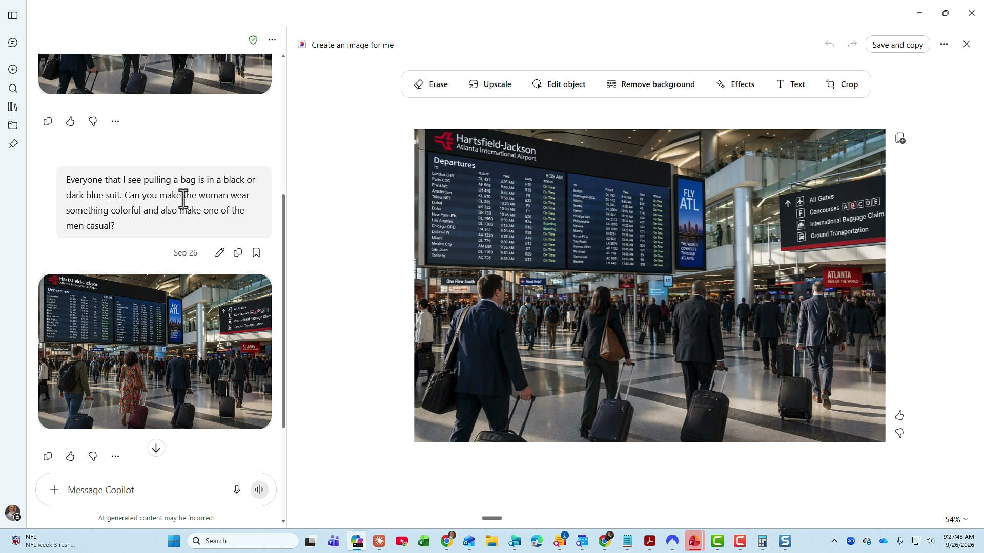Open the folder icon in the sidebar
The image size is (984, 553).
point(13,125)
